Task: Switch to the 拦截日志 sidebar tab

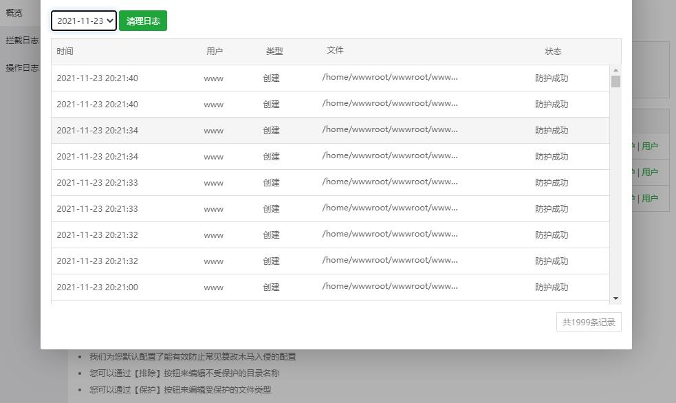Action: click(x=22, y=40)
